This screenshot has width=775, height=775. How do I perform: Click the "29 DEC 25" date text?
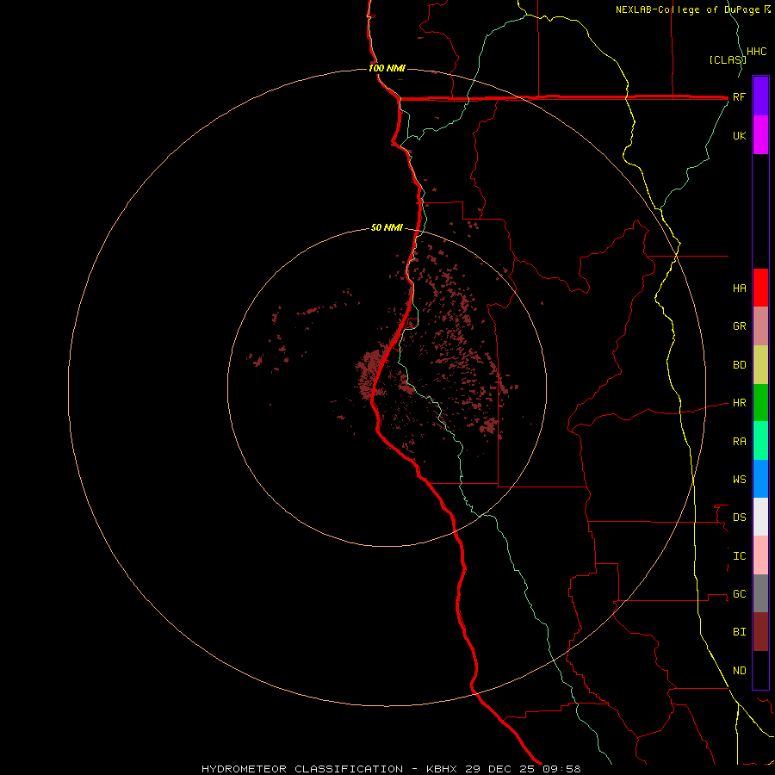pyautogui.click(x=499, y=769)
